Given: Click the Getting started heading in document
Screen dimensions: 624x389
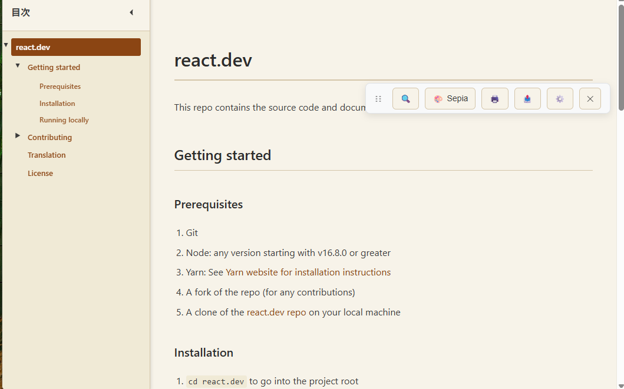Looking at the screenshot, I should 223,155.
